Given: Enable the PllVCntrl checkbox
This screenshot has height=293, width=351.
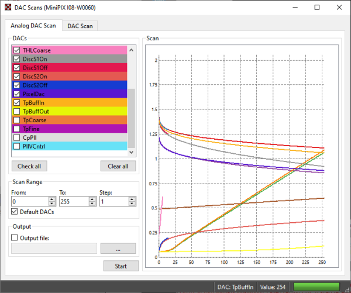Looking at the screenshot, I should coord(17,146).
